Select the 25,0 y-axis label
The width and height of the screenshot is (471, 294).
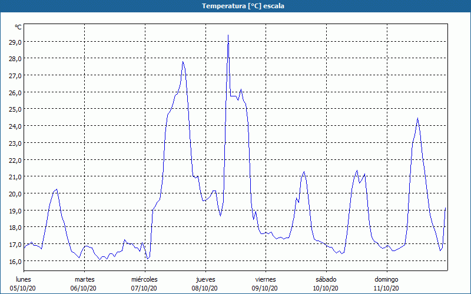click(x=15, y=109)
